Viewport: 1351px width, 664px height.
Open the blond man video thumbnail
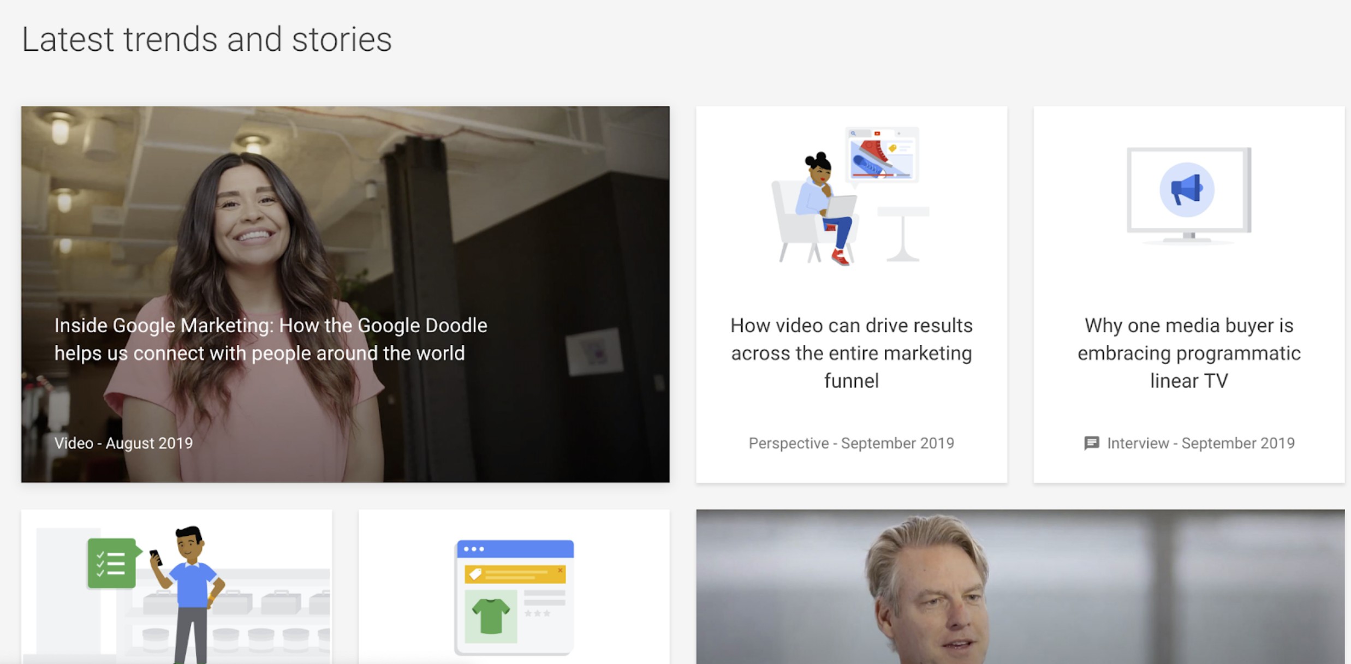[x=1020, y=587]
